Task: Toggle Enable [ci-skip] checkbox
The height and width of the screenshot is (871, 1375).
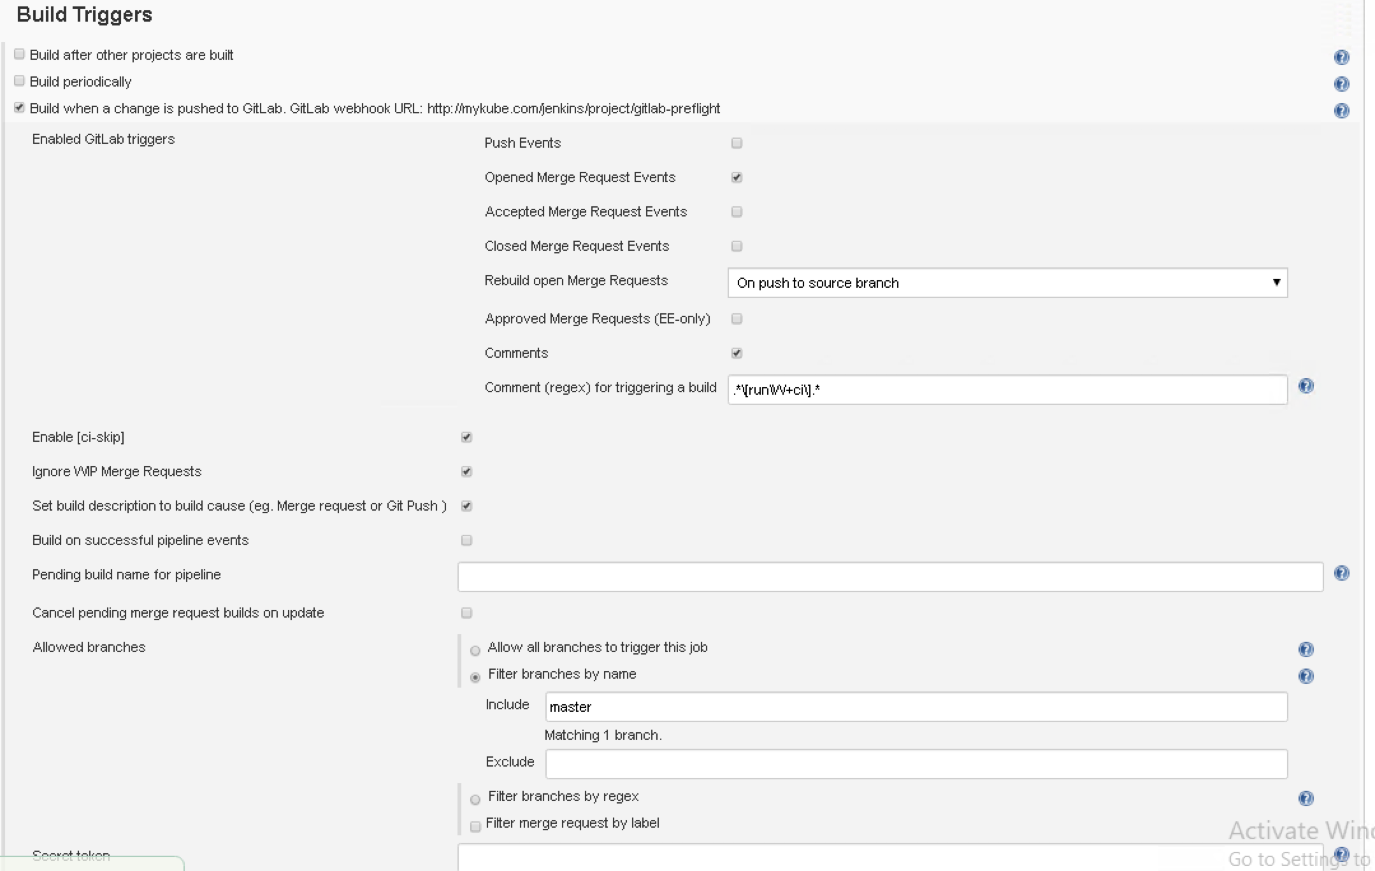Action: tap(466, 437)
